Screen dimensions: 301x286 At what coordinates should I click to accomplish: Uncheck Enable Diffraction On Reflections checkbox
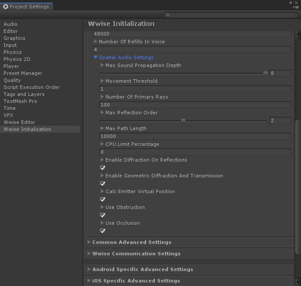tap(103, 168)
